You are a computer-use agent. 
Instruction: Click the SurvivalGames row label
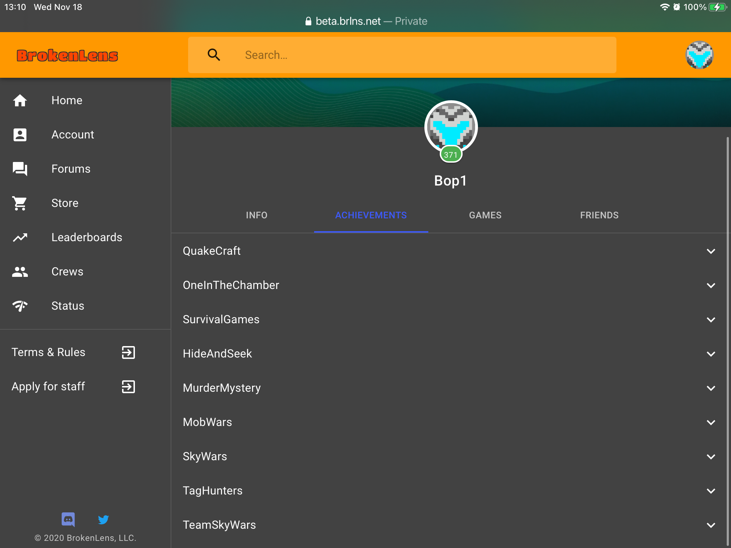click(221, 319)
